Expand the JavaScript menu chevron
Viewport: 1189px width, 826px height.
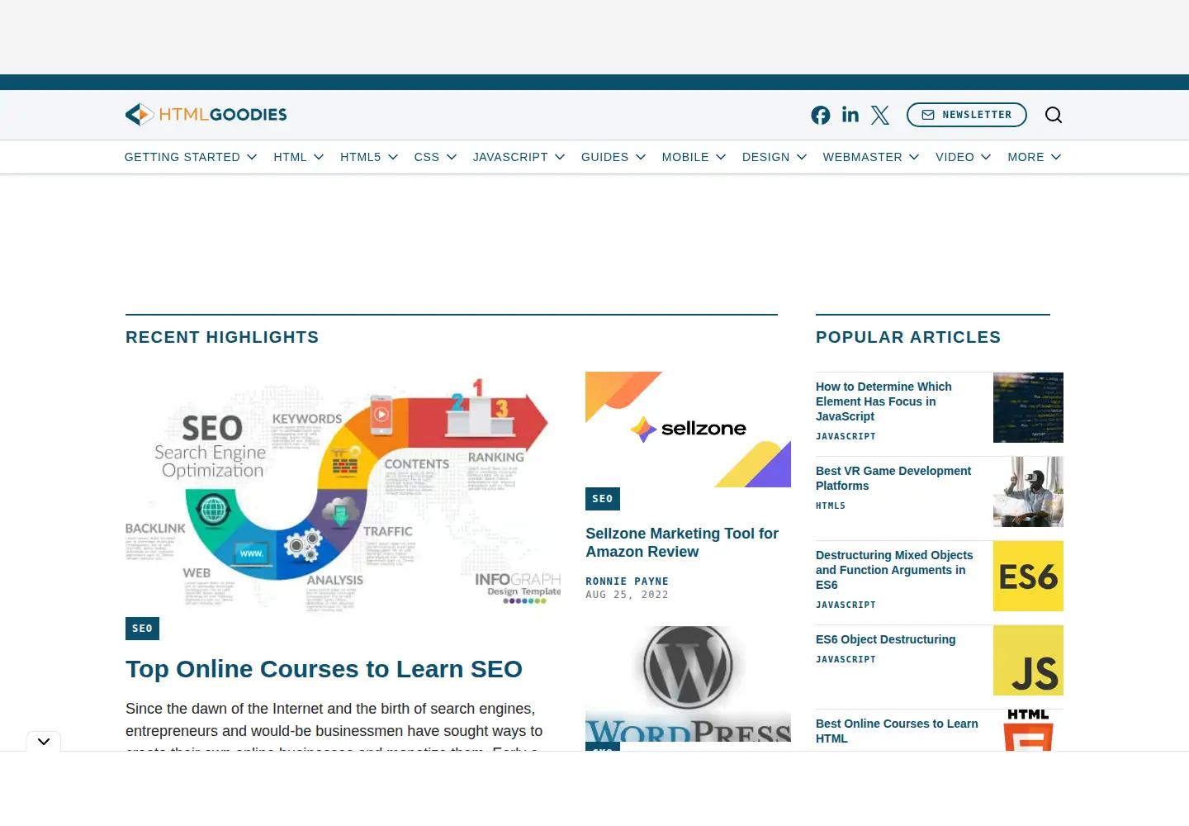click(x=560, y=157)
